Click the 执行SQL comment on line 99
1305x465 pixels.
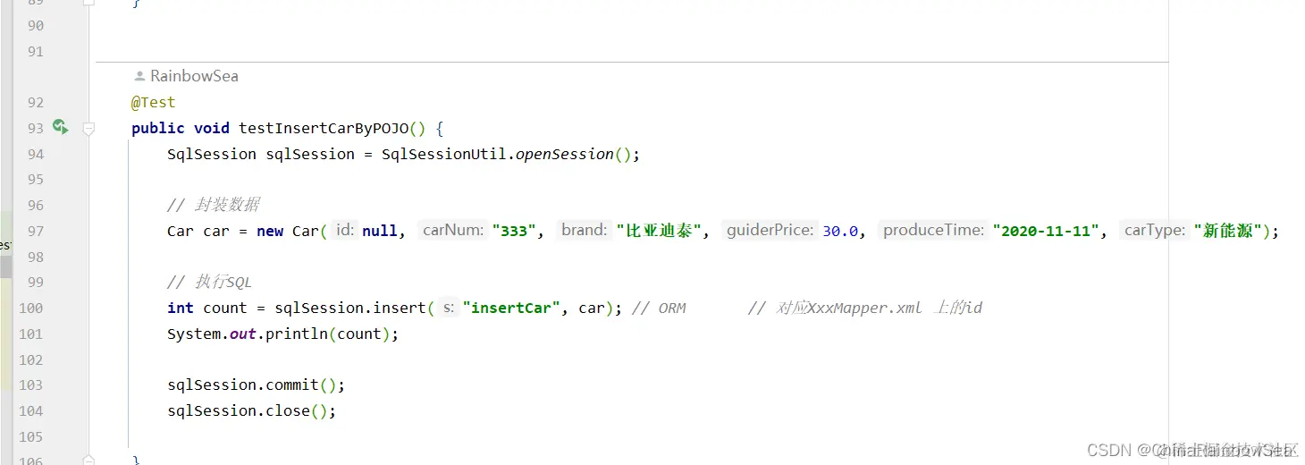click(209, 282)
